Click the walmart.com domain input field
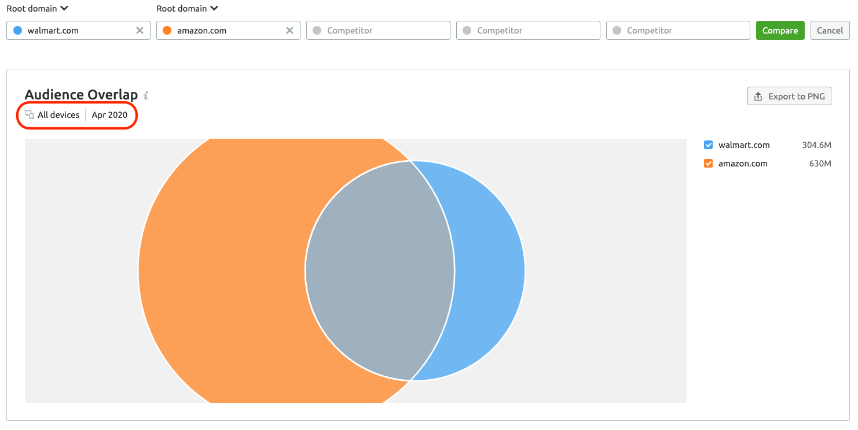Viewport: 858px width, 430px height. tap(78, 31)
